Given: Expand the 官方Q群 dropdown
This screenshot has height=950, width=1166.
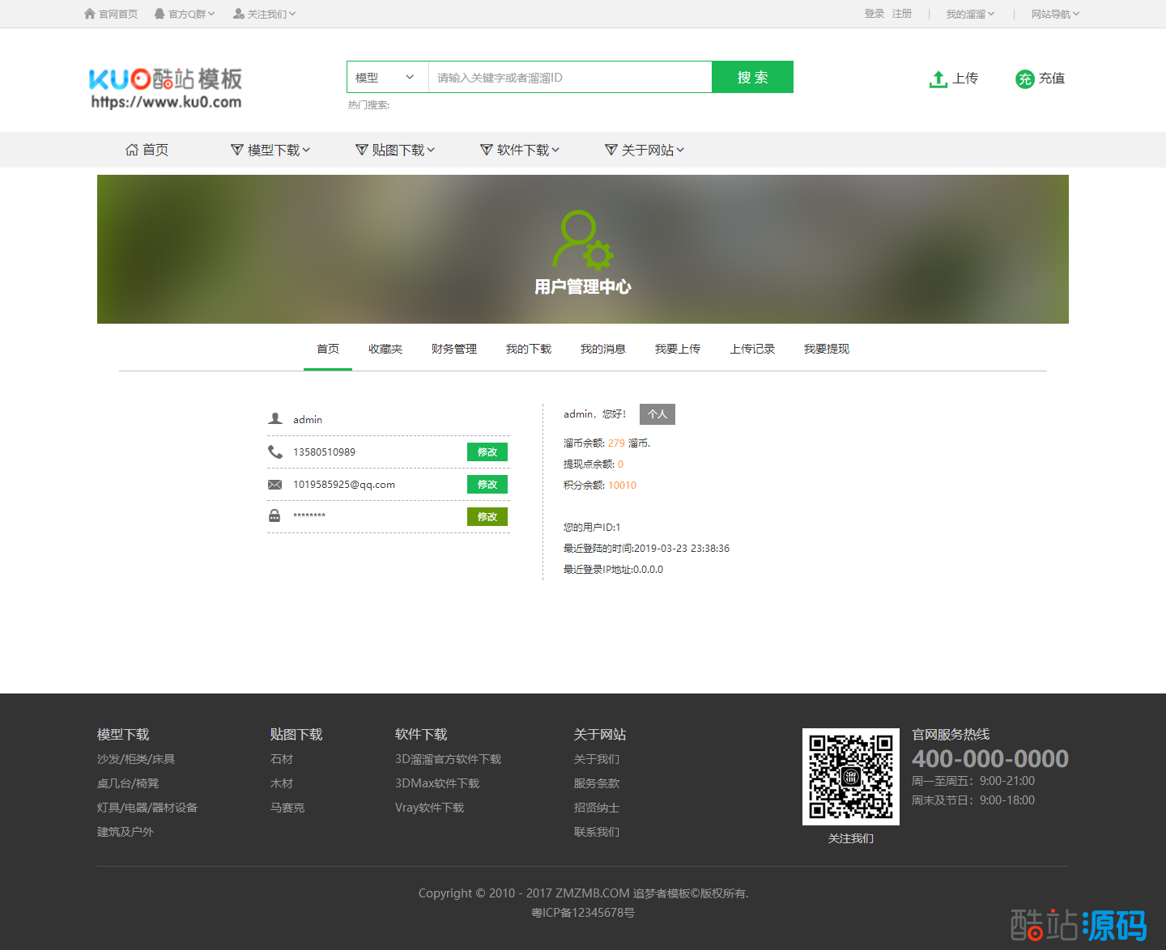Looking at the screenshot, I should [x=185, y=14].
